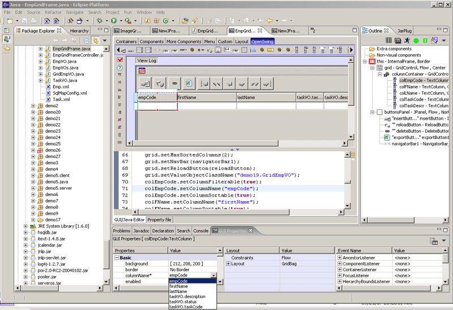
Task: Choose lastName from the dropdown list
Action: [x=178, y=291]
